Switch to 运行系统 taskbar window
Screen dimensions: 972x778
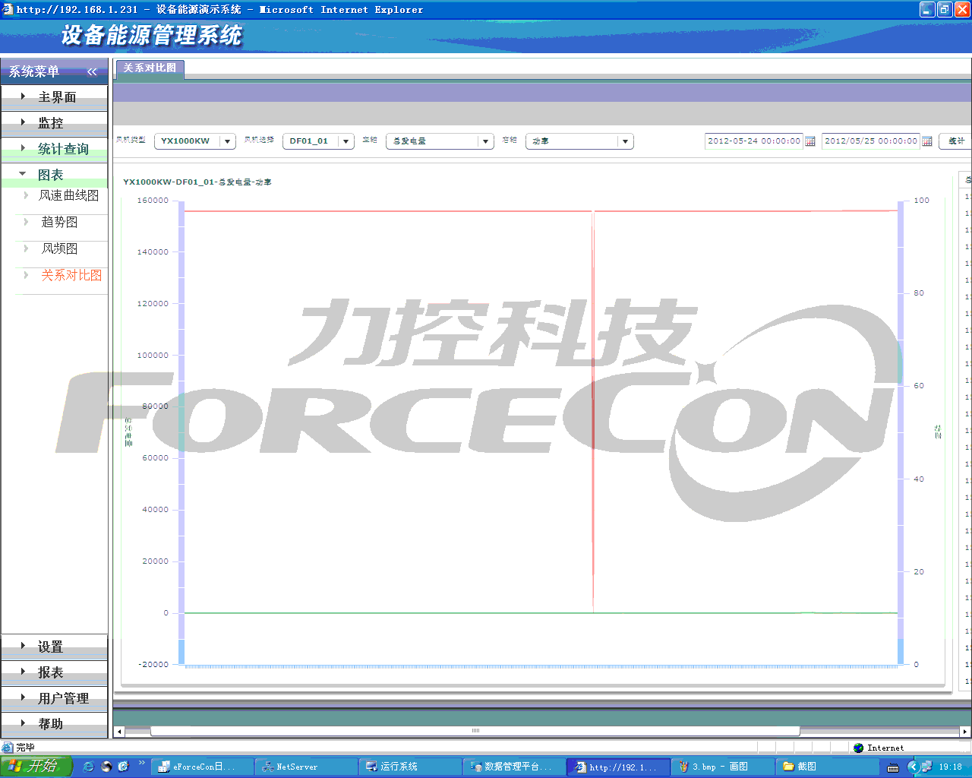[x=409, y=767]
